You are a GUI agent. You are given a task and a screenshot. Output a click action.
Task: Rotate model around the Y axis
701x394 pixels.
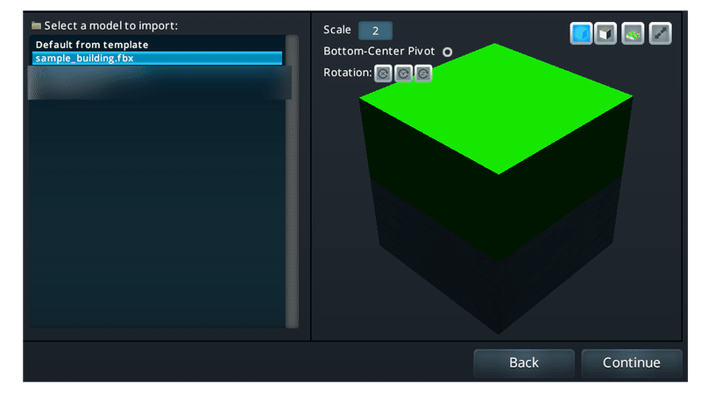[x=403, y=74]
